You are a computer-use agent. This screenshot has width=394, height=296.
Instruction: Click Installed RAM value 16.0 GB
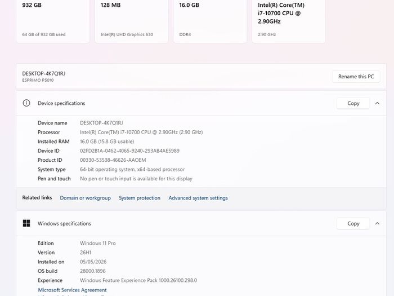point(107,142)
